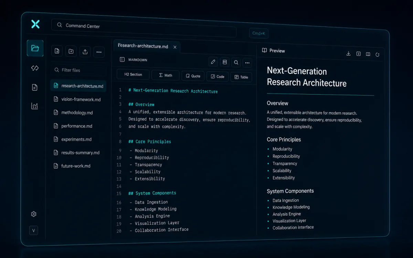Open the file explorer sidebar panel

click(35, 48)
